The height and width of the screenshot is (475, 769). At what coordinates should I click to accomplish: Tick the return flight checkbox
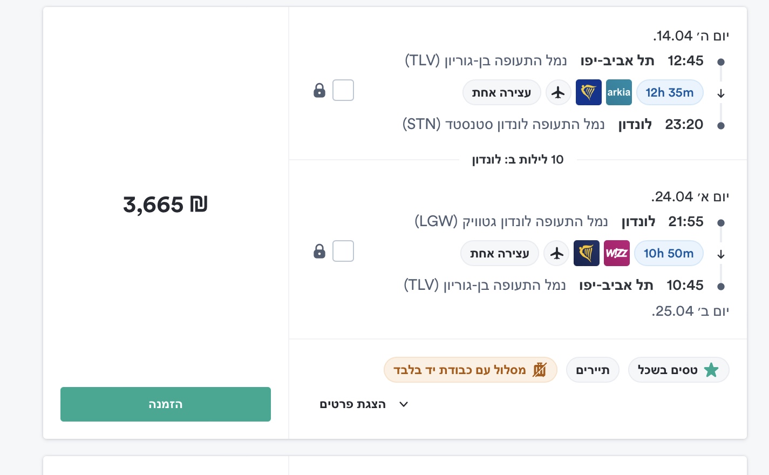(343, 251)
